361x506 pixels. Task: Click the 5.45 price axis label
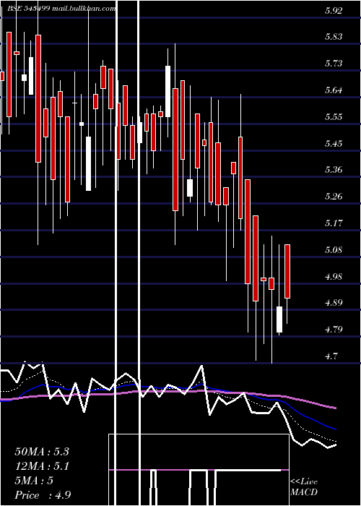pos(334,144)
